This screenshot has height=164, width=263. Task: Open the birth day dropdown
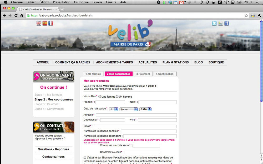(113, 109)
